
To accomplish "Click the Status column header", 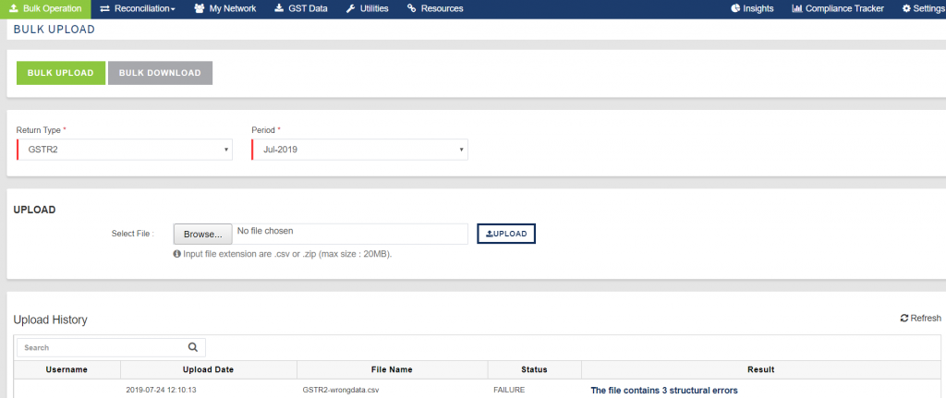I will click(x=534, y=369).
